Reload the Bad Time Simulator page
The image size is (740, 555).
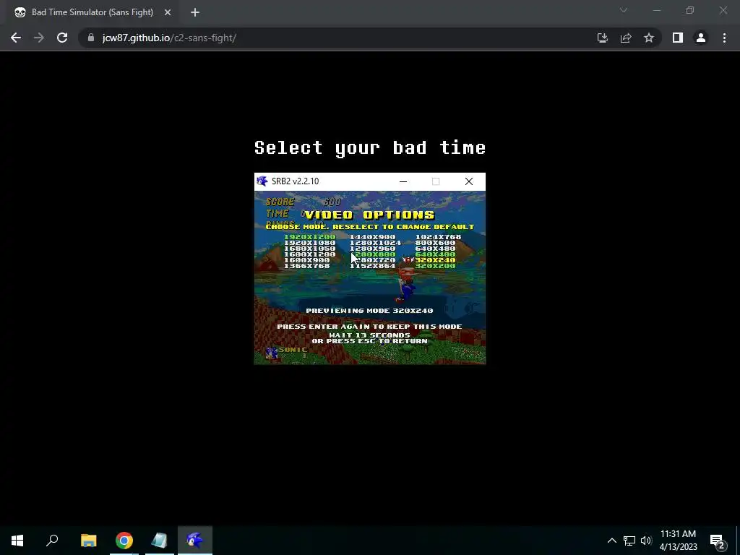(x=62, y=38)
